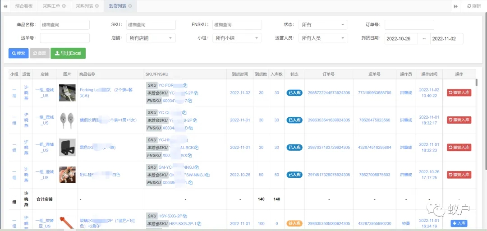This screenshot has height=231, width=487.
Task: Open order number 2985722244573924305
Action: pos(329,92)
